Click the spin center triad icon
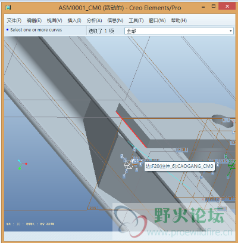 [x=22, y=164]
